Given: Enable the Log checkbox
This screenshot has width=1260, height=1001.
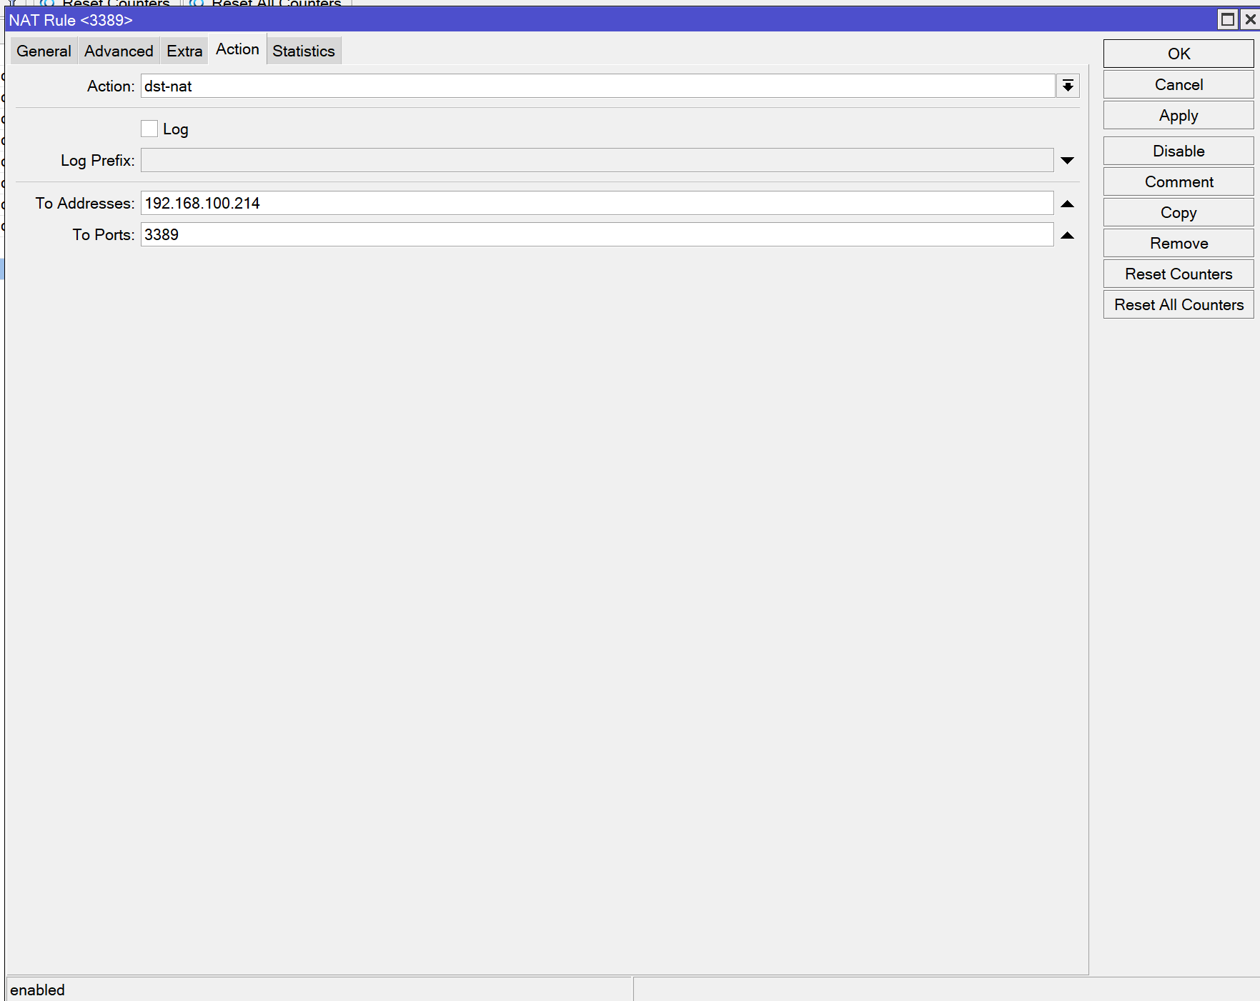Looking at the screenshot, I should pos(149,129).
